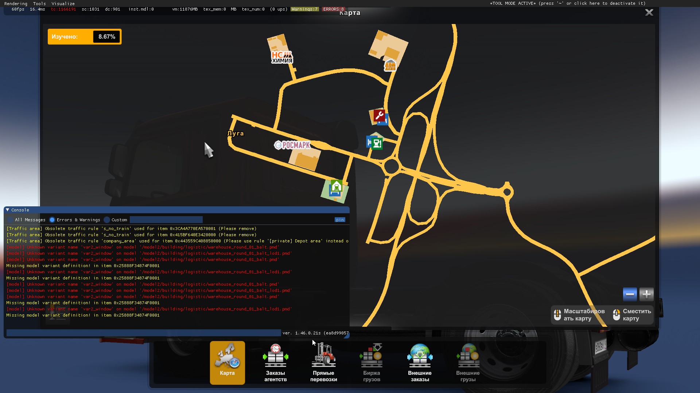Open the Visualize menu

[63, 3]
